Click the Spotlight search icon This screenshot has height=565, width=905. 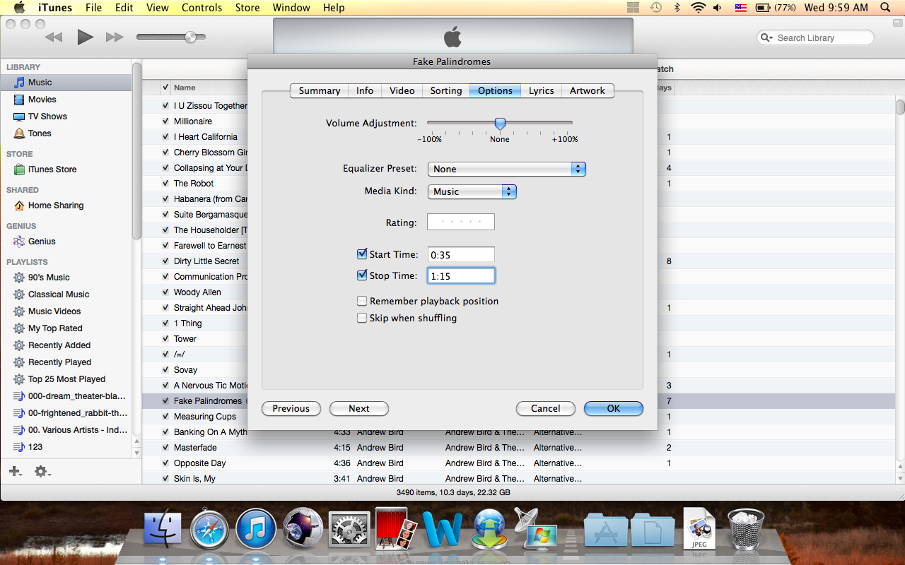(x=886, y=8)
